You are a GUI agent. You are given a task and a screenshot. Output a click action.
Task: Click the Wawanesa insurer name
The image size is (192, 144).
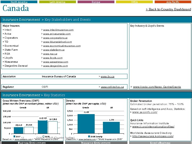11,62
